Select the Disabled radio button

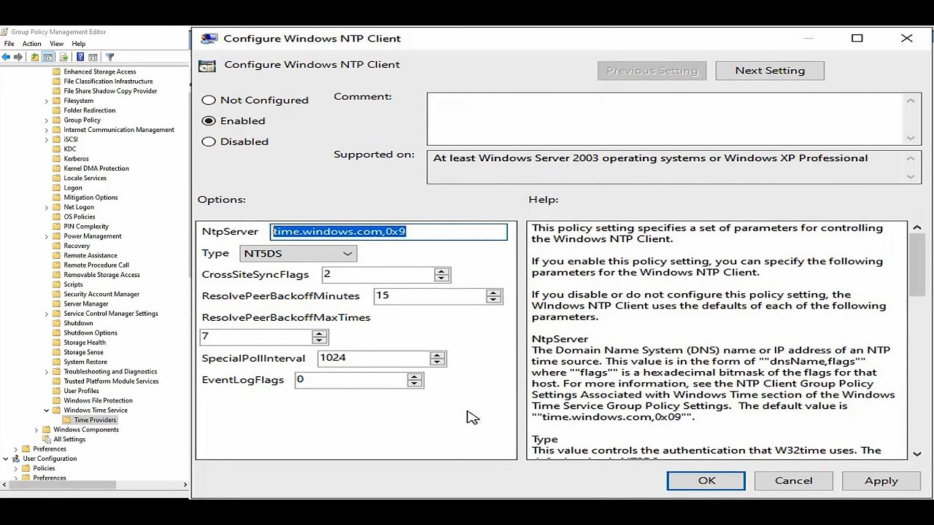coord(209,141)
